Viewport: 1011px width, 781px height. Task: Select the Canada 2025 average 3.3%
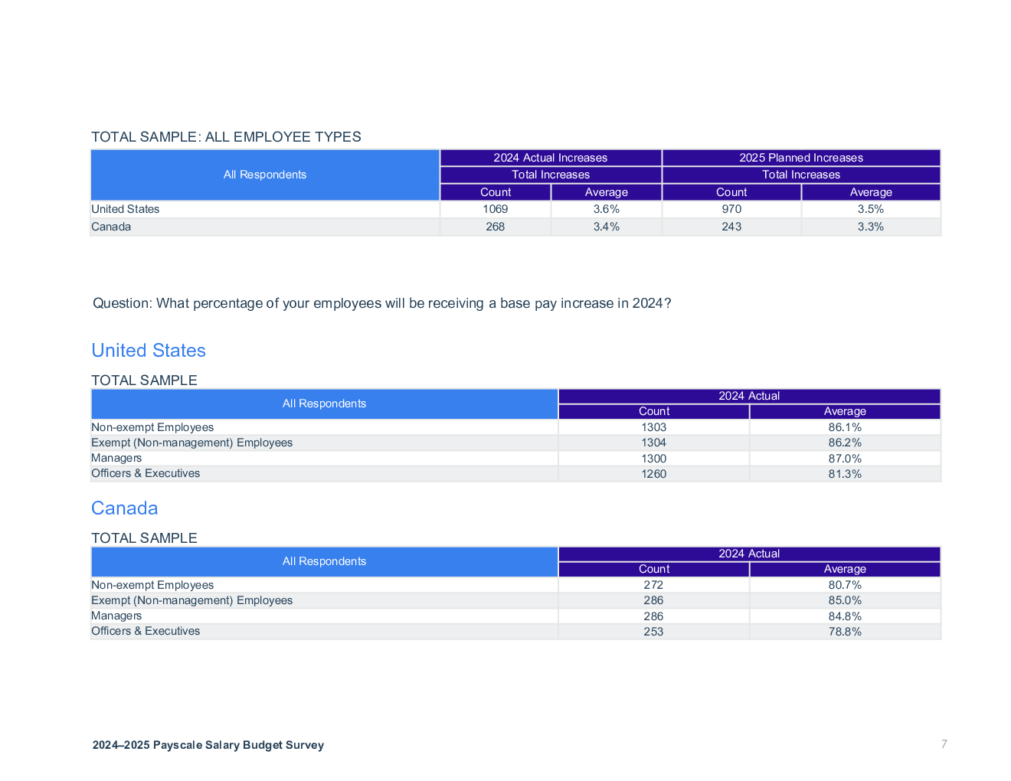[x=871, y=227]
